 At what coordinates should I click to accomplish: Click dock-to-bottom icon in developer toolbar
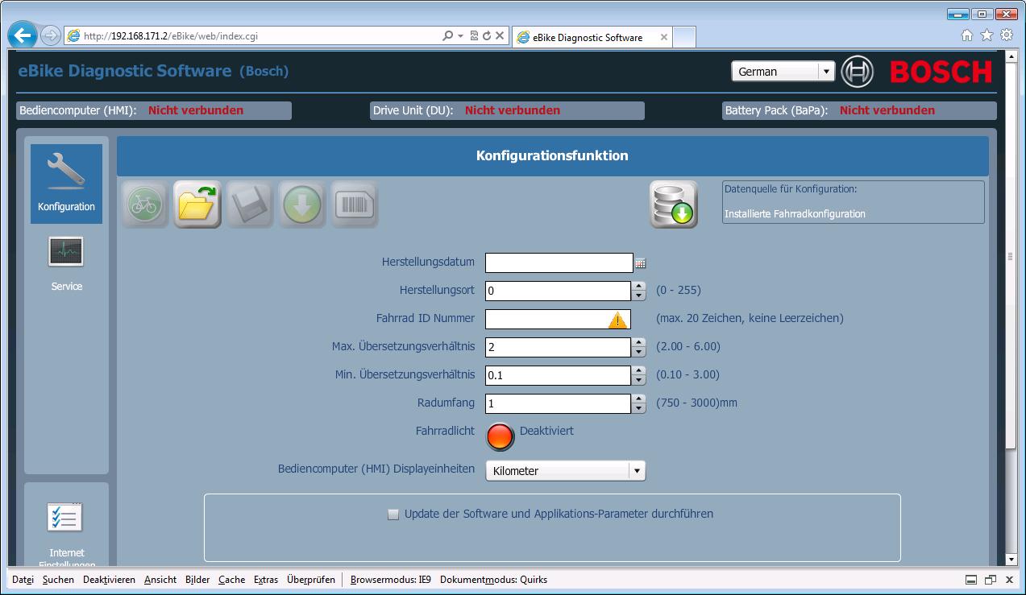(x=971, y=580)
